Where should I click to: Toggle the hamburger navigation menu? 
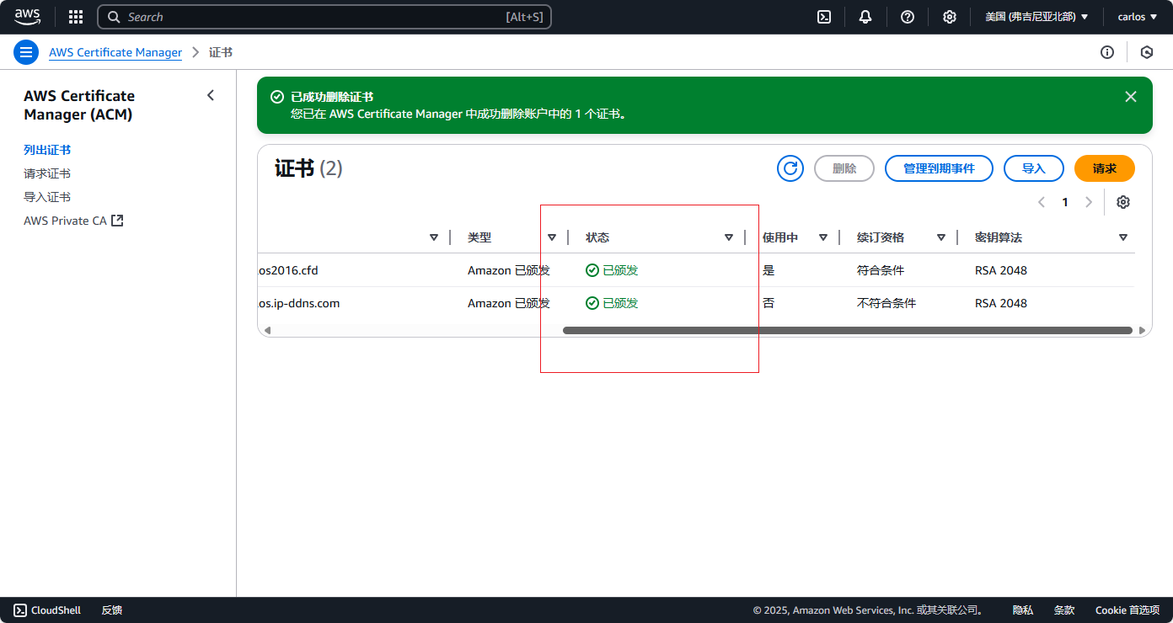(x=26, y=52)
